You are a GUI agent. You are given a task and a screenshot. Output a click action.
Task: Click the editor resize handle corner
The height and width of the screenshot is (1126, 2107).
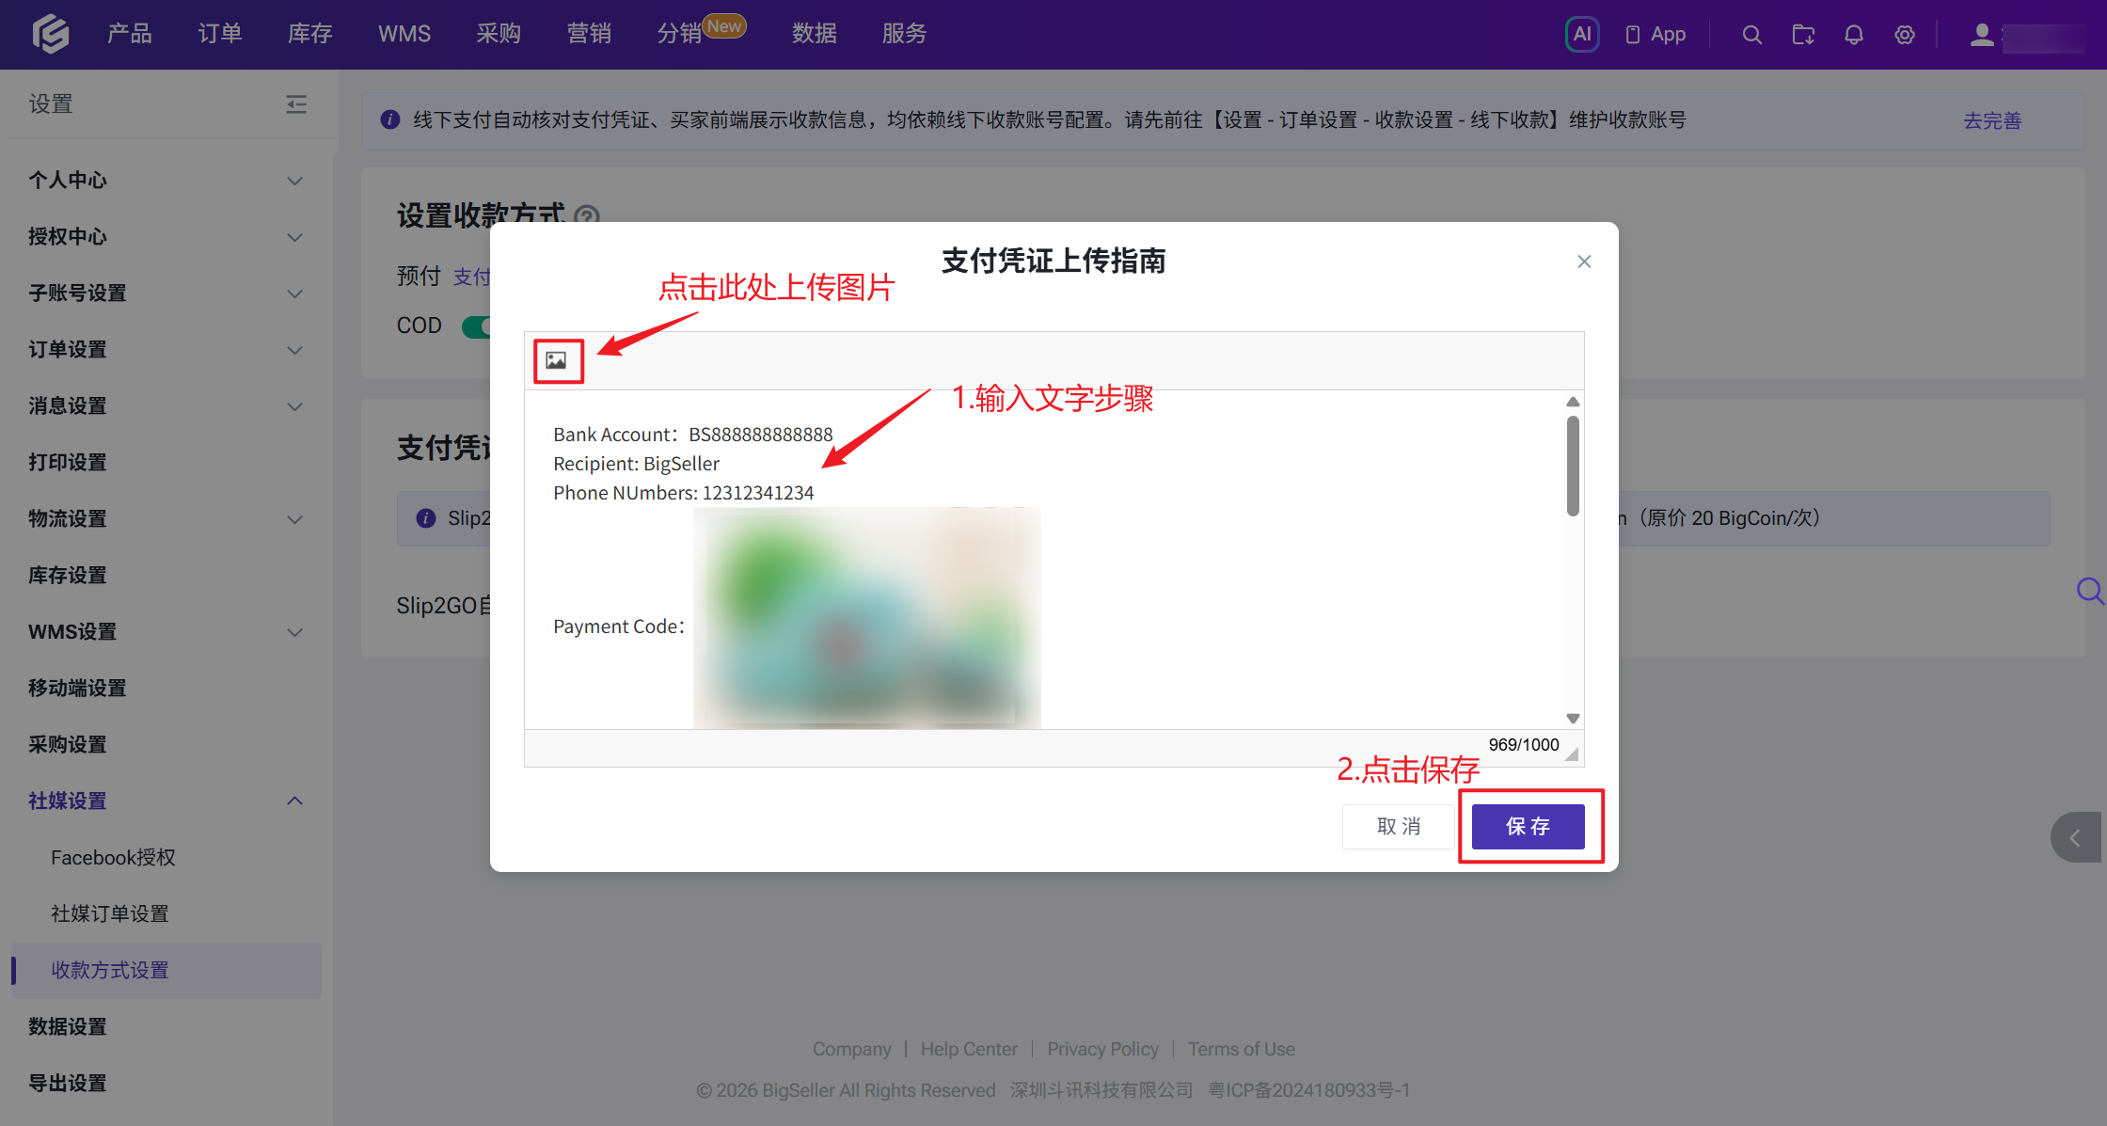[1572, 754]
